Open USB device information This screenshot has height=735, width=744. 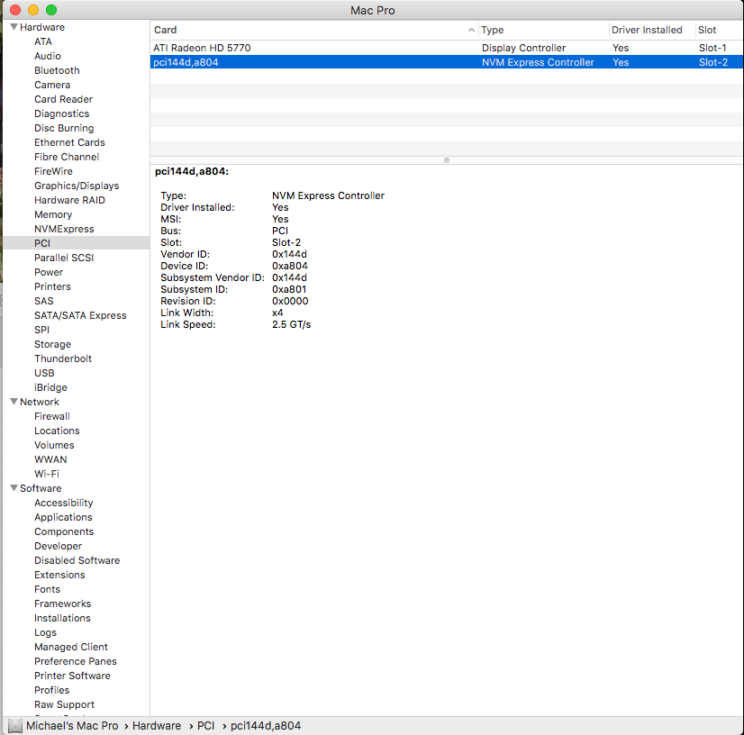[x=44, y=374]
